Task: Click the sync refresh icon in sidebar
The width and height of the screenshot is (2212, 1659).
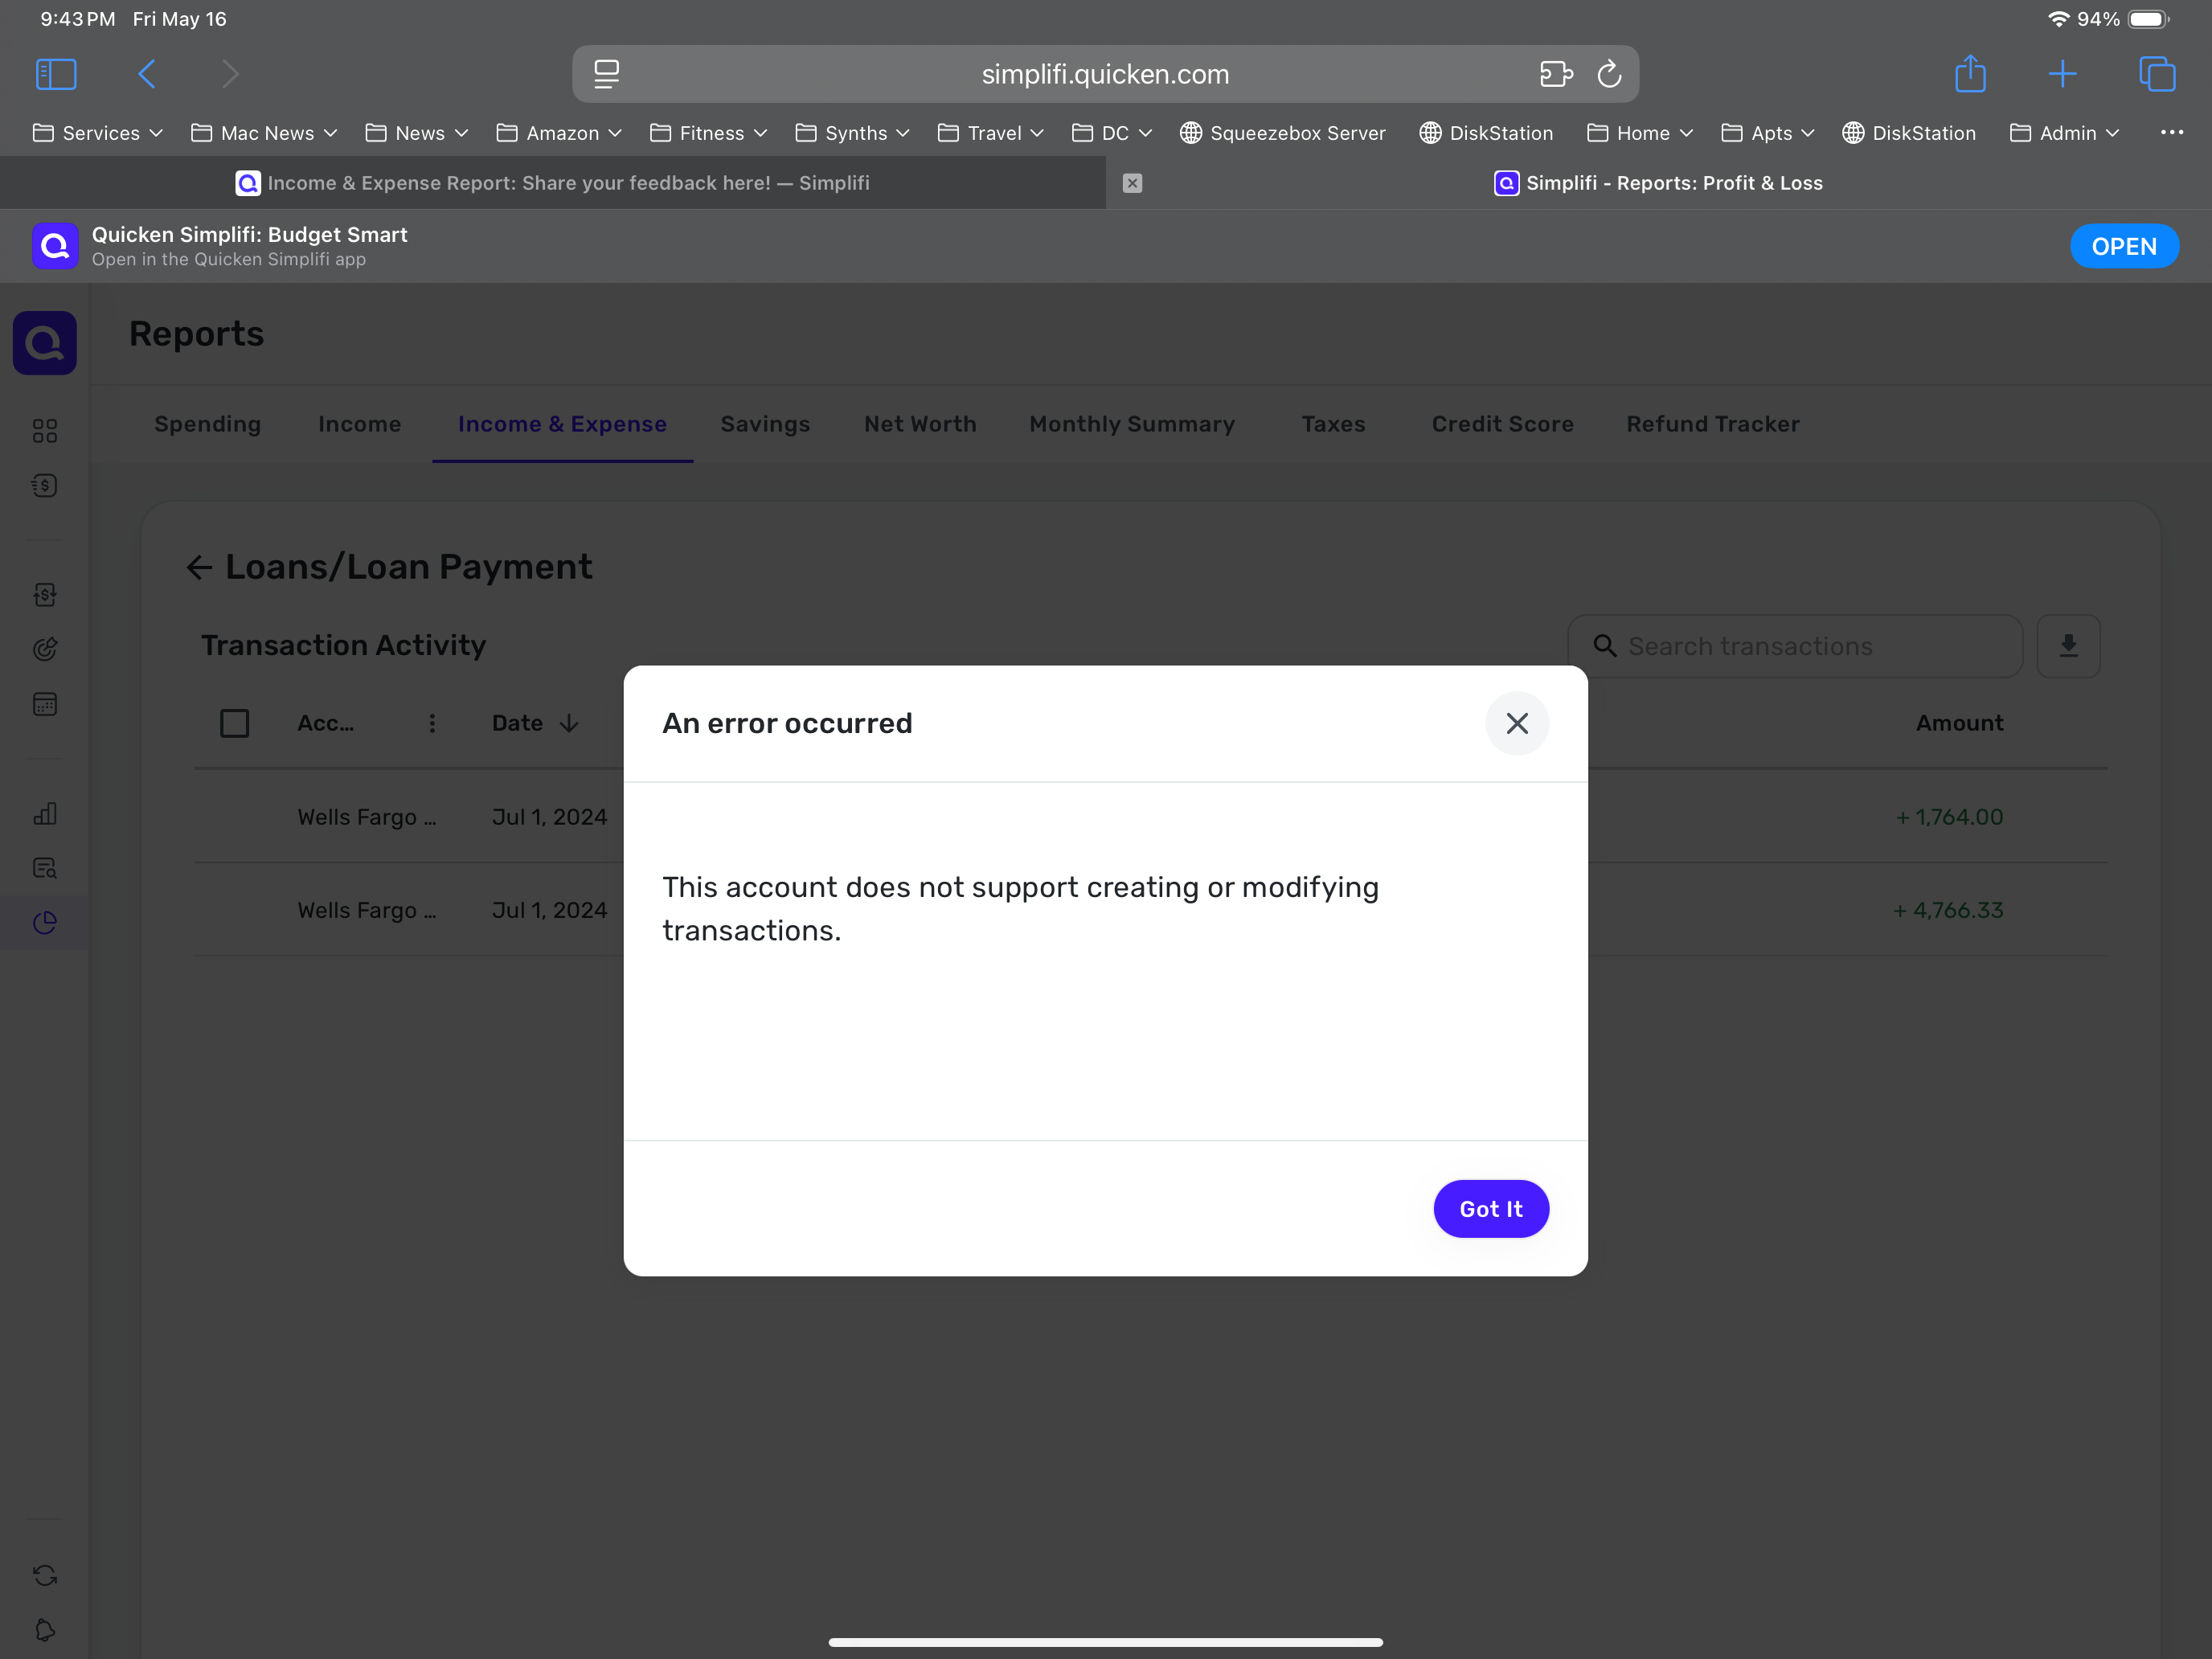Action: (45, 1576)
